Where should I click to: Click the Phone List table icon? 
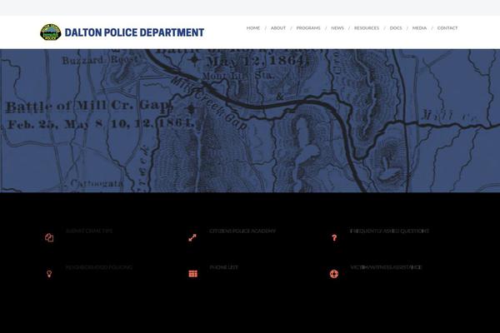(193, 274)
